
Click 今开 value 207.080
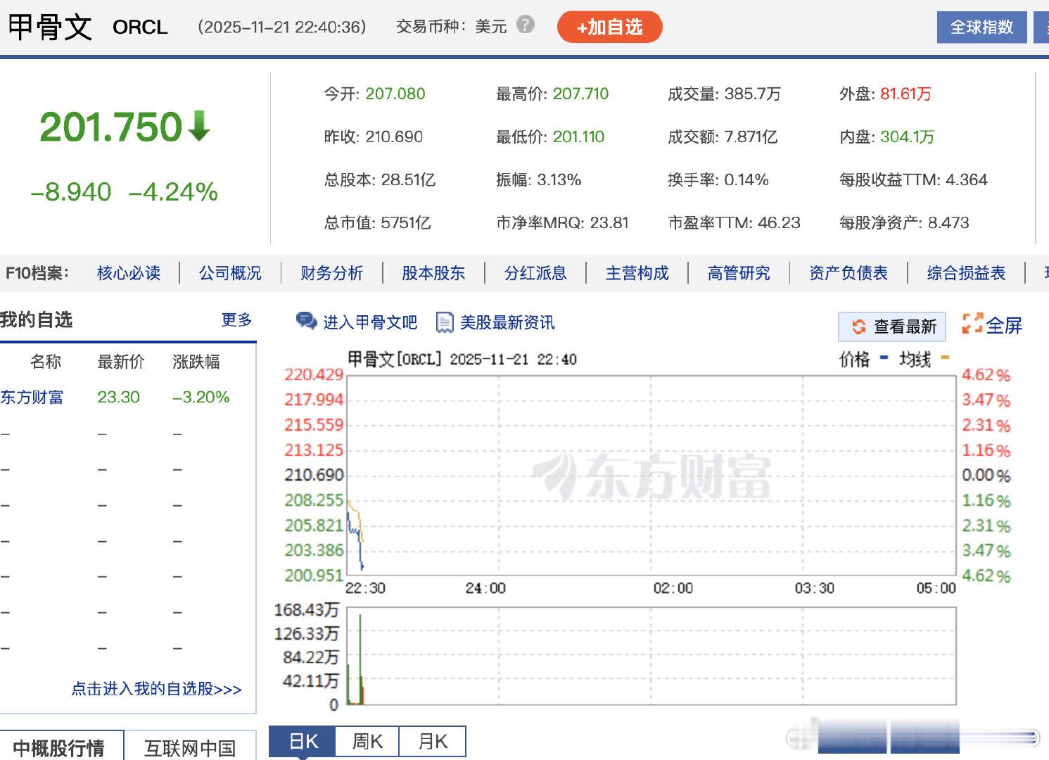395,94
